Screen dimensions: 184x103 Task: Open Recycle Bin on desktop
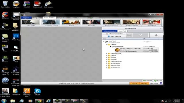coord(5,5)
